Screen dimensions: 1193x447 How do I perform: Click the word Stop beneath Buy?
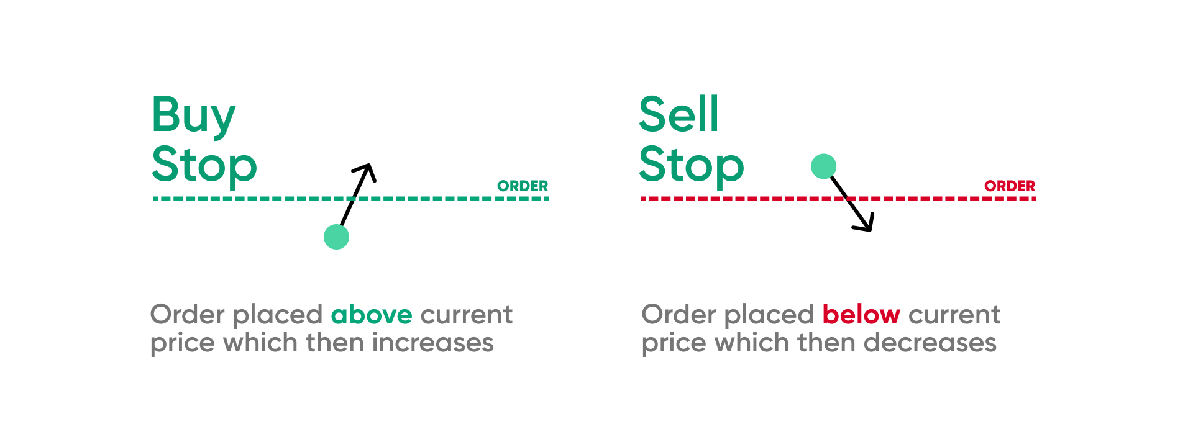[x=204, y=166]
